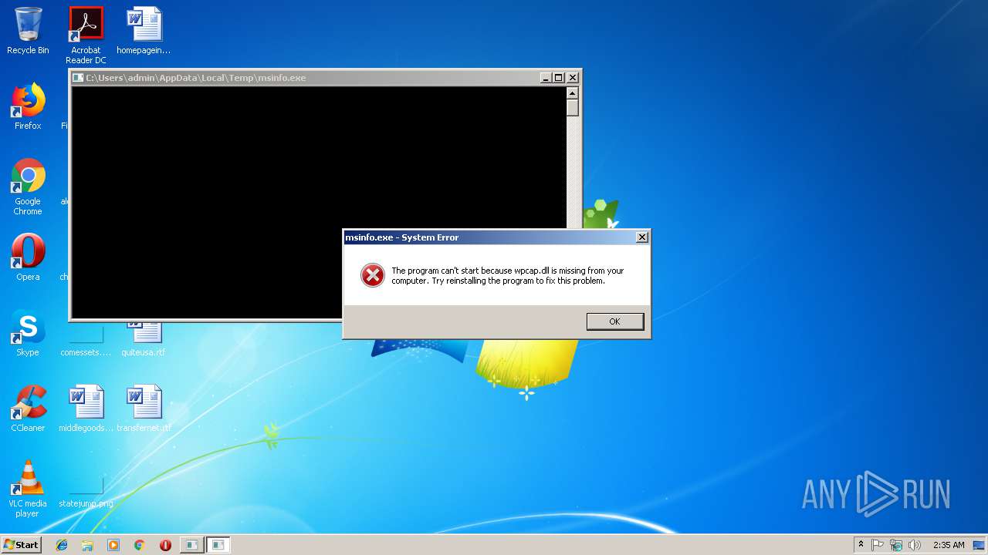Minimize the msinfo.exe console window

[546, 78]
